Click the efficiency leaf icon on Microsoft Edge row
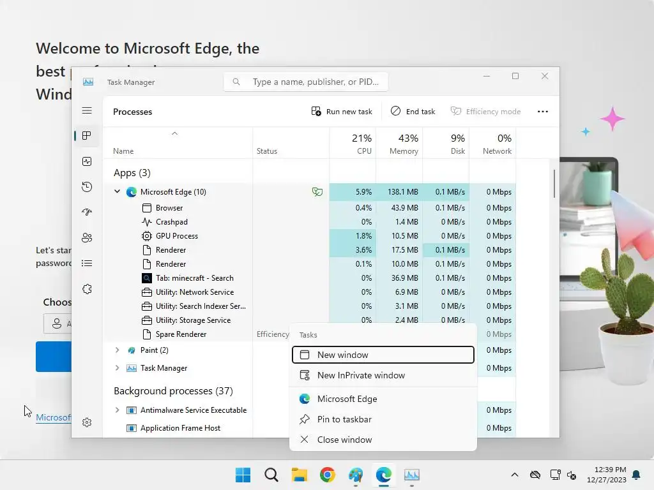This screenshot has height=490, width=654. (x=317, y=191)
